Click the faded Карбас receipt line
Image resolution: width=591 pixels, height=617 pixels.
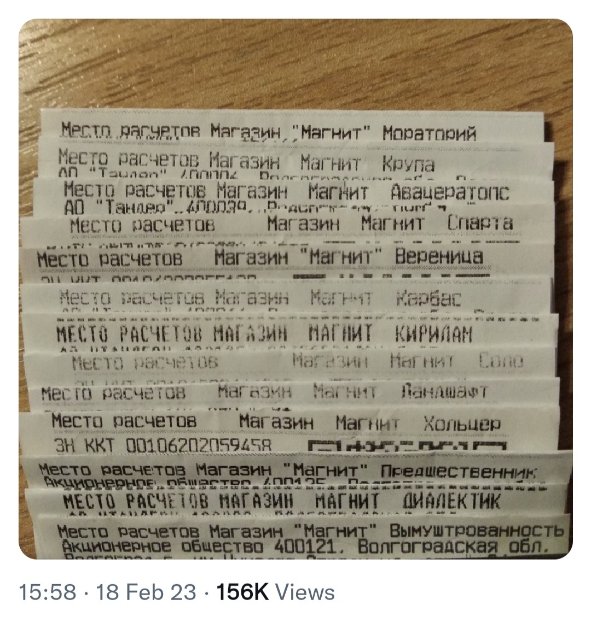coord(260,298)
